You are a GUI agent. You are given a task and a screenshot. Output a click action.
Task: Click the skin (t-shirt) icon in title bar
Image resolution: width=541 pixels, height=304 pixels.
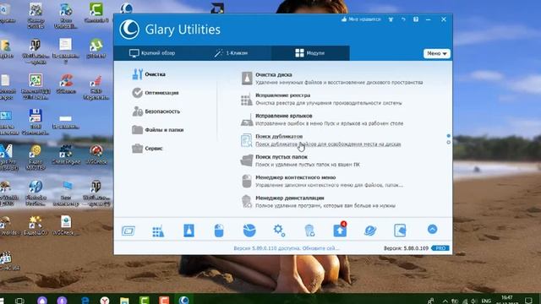click(391, 19)
